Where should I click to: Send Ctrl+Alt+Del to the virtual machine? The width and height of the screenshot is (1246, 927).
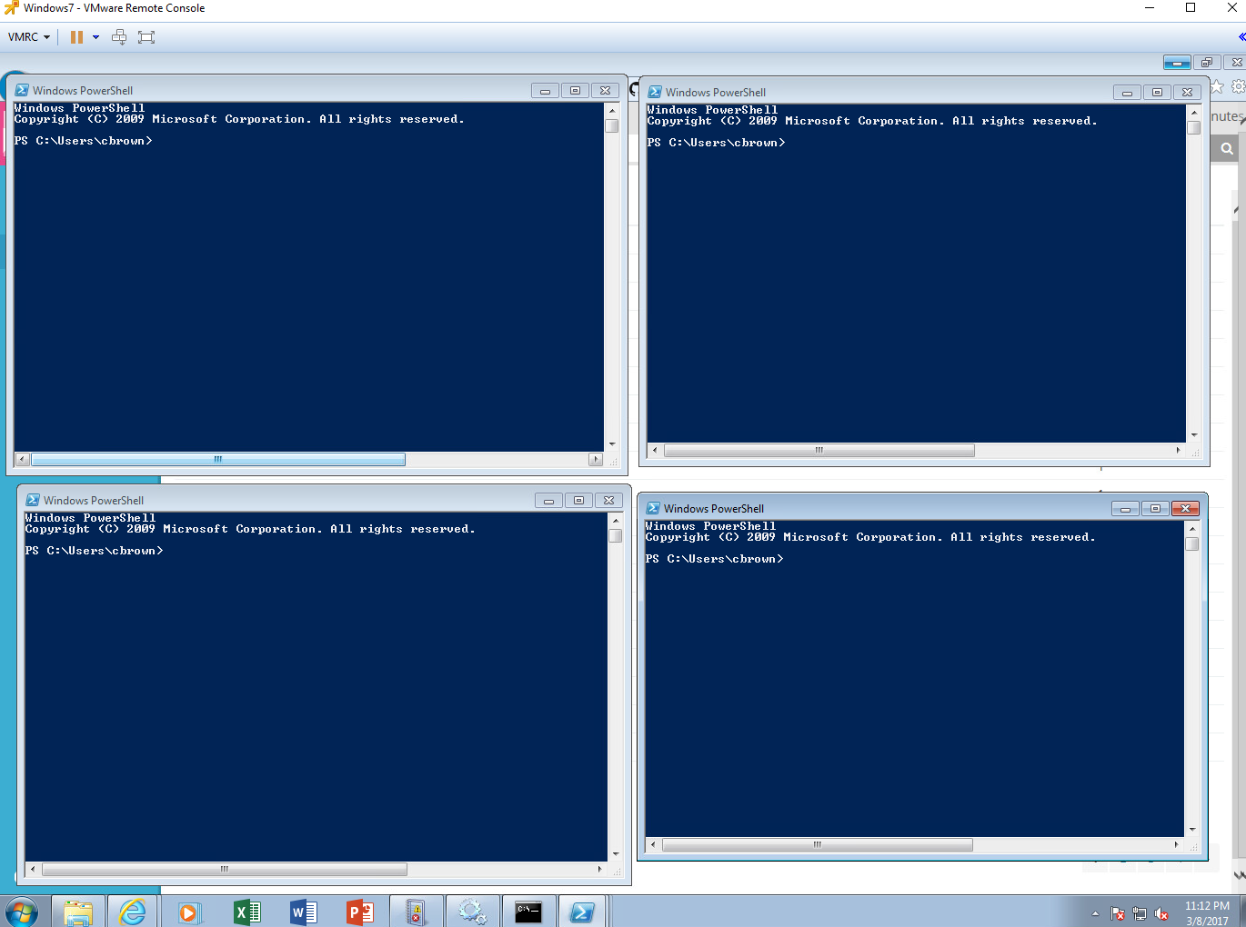click(119, 37)
